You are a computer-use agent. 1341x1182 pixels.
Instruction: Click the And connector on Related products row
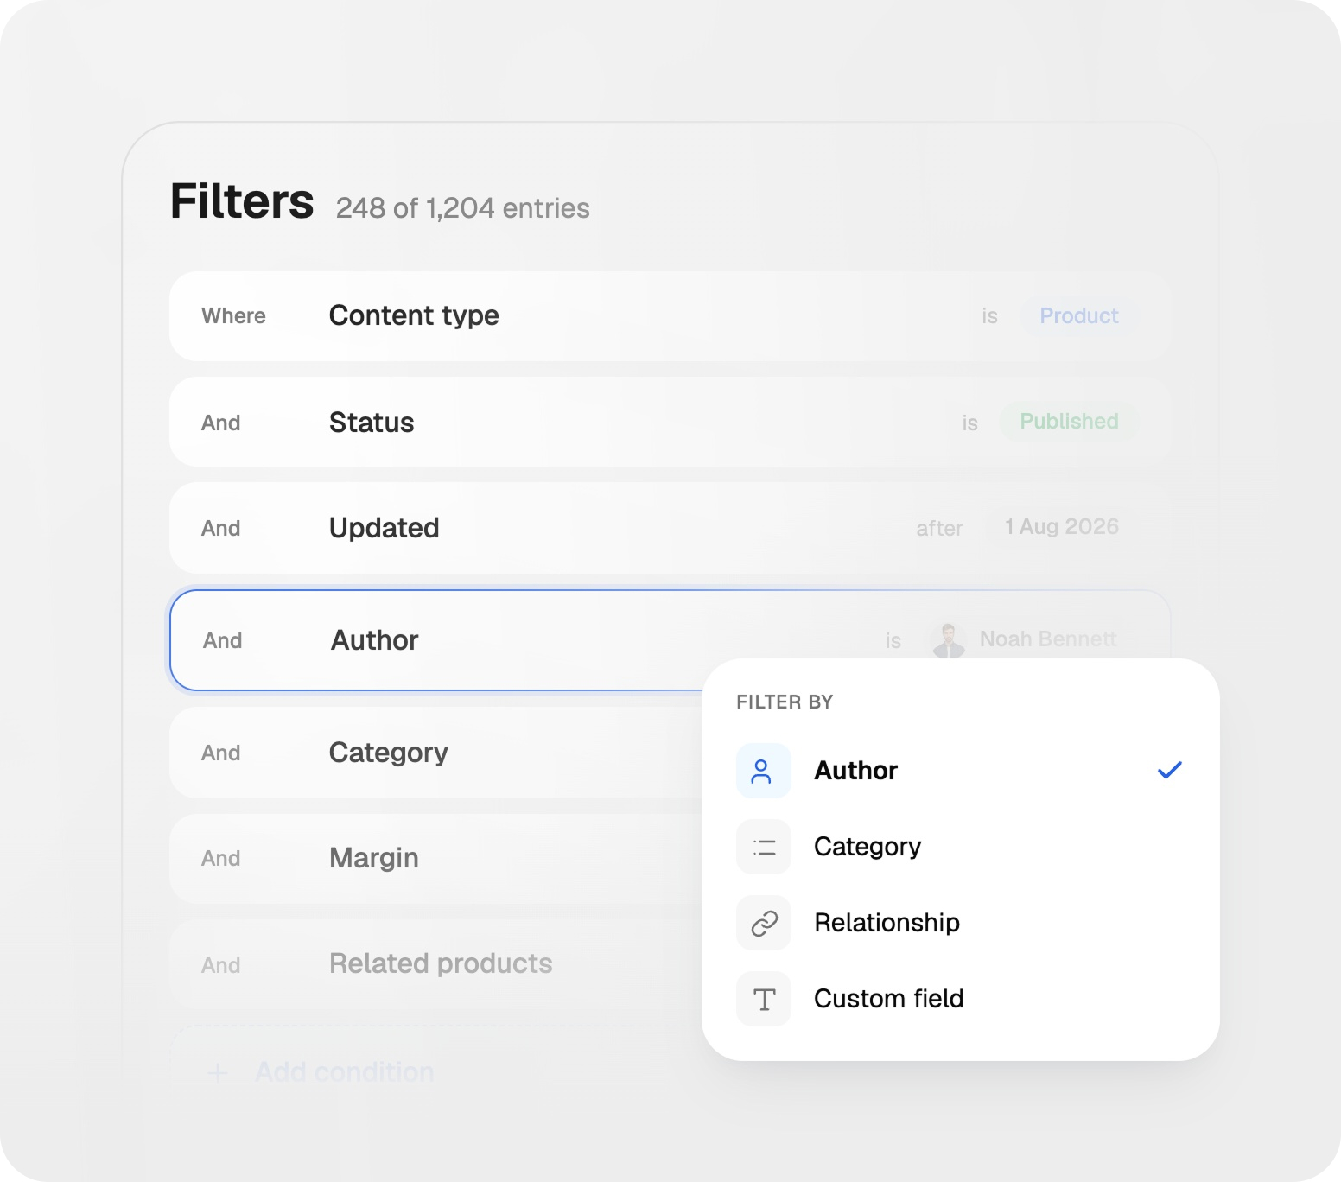coord(221,965)
